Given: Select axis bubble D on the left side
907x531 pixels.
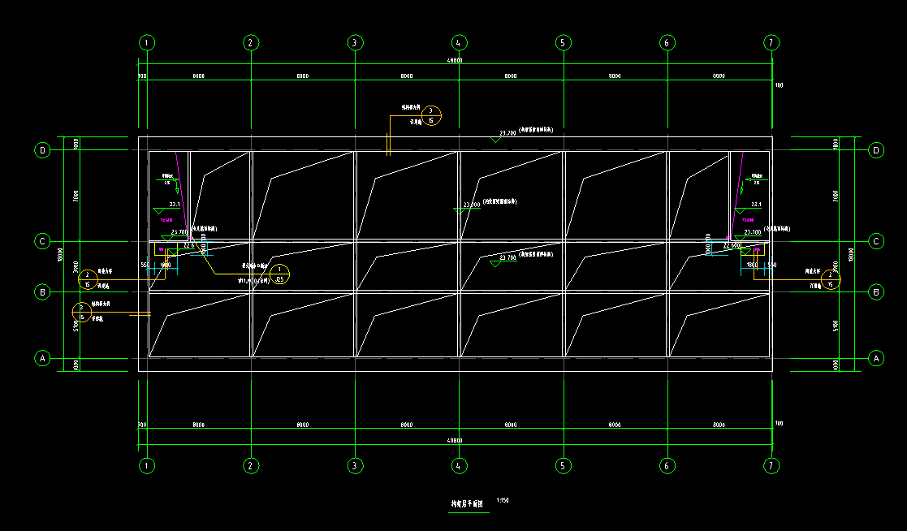Looking at the screenshot, I should pos(41,150).
